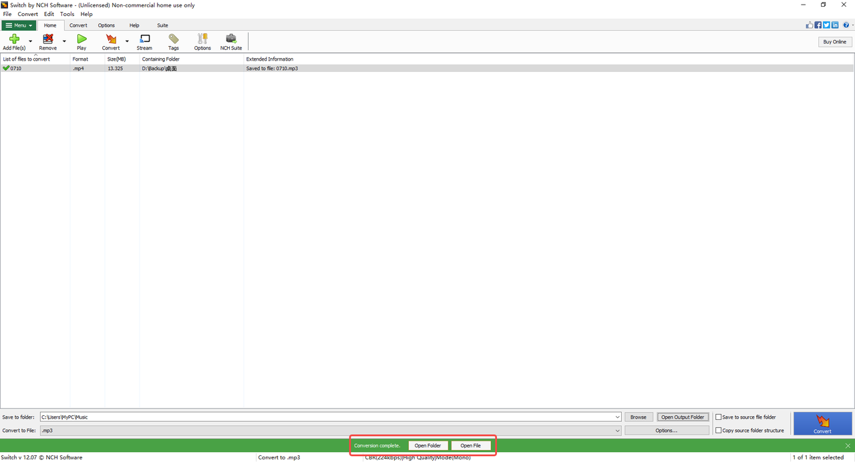The height and width of the screenshot is (462, 855).
Task: Switch to the Home ribbon tab
Action: pyautogui.click(x=50, y=25)
